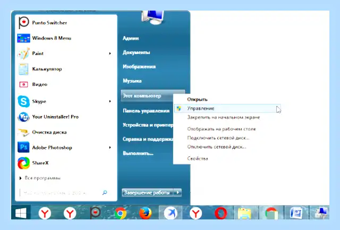Open the Видео app icon
340x230 pixels.
23,84
